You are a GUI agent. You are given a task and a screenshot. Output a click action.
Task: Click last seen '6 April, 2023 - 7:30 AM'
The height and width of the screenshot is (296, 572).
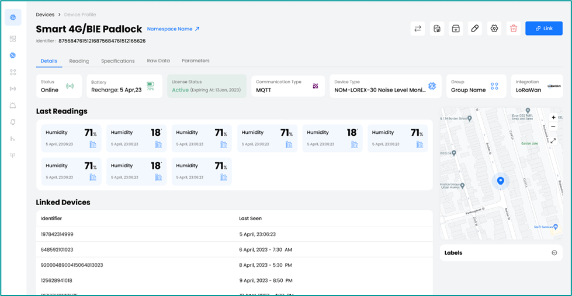[266, 250]
